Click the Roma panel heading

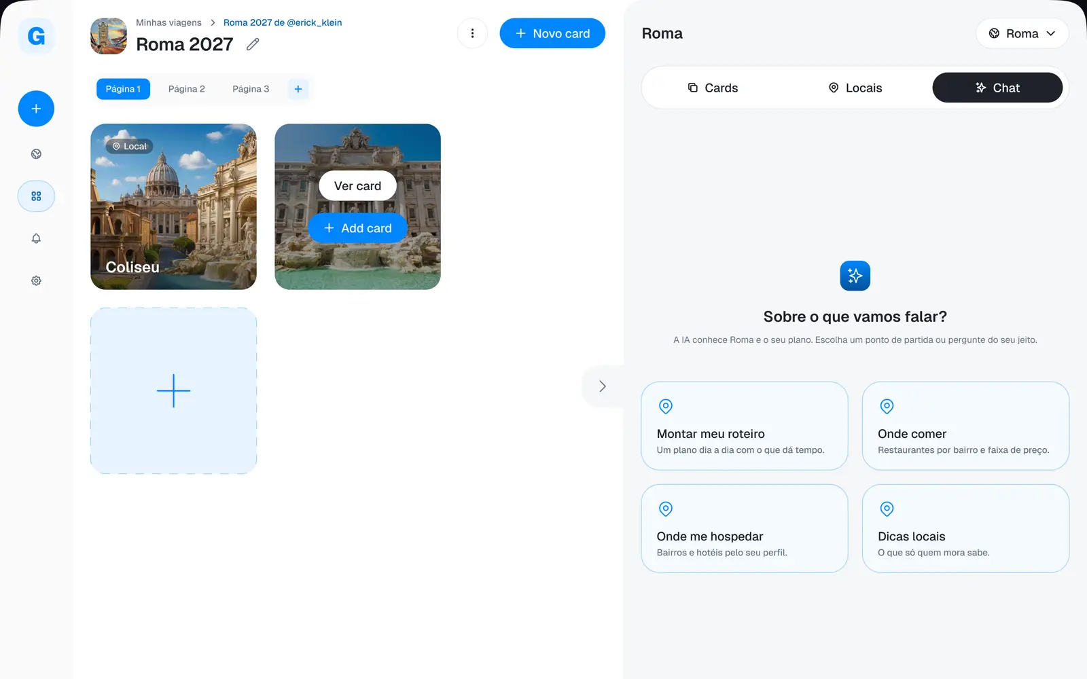pos(662,33)
